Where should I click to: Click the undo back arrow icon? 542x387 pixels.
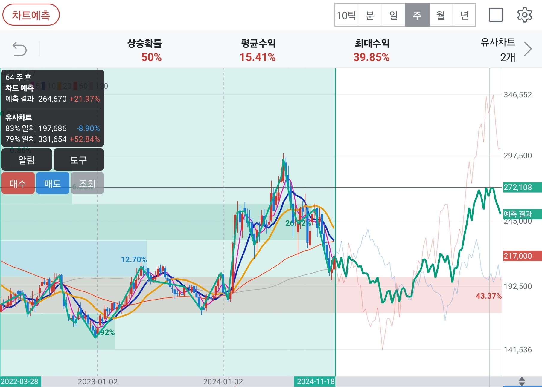[x=19, y=49]
